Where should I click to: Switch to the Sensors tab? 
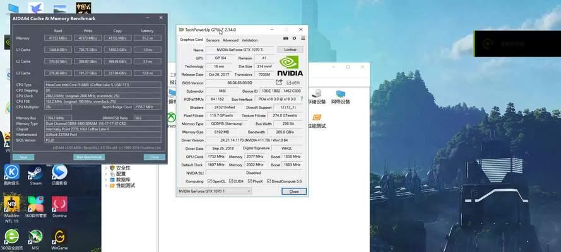point(213,40)
